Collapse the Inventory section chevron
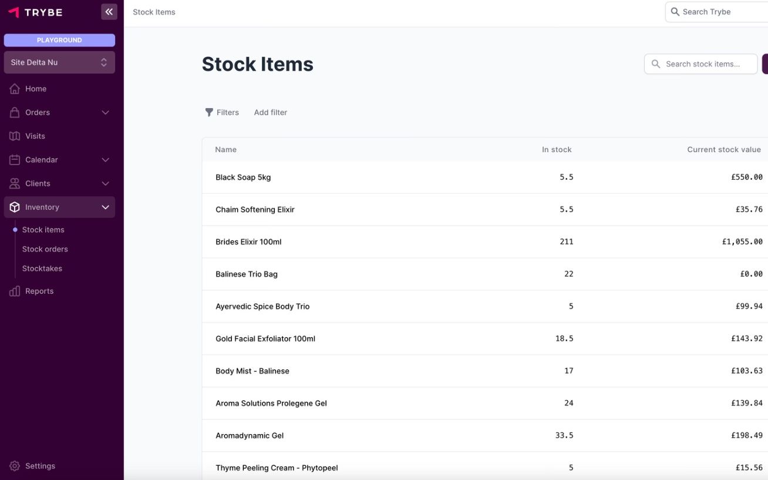This screenshot has height=480, width=768. [x=106, y=207]
